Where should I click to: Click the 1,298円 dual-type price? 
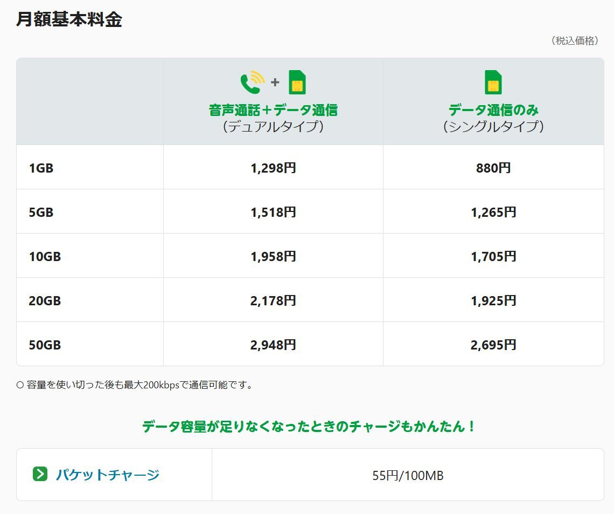[x=273, y=168]
